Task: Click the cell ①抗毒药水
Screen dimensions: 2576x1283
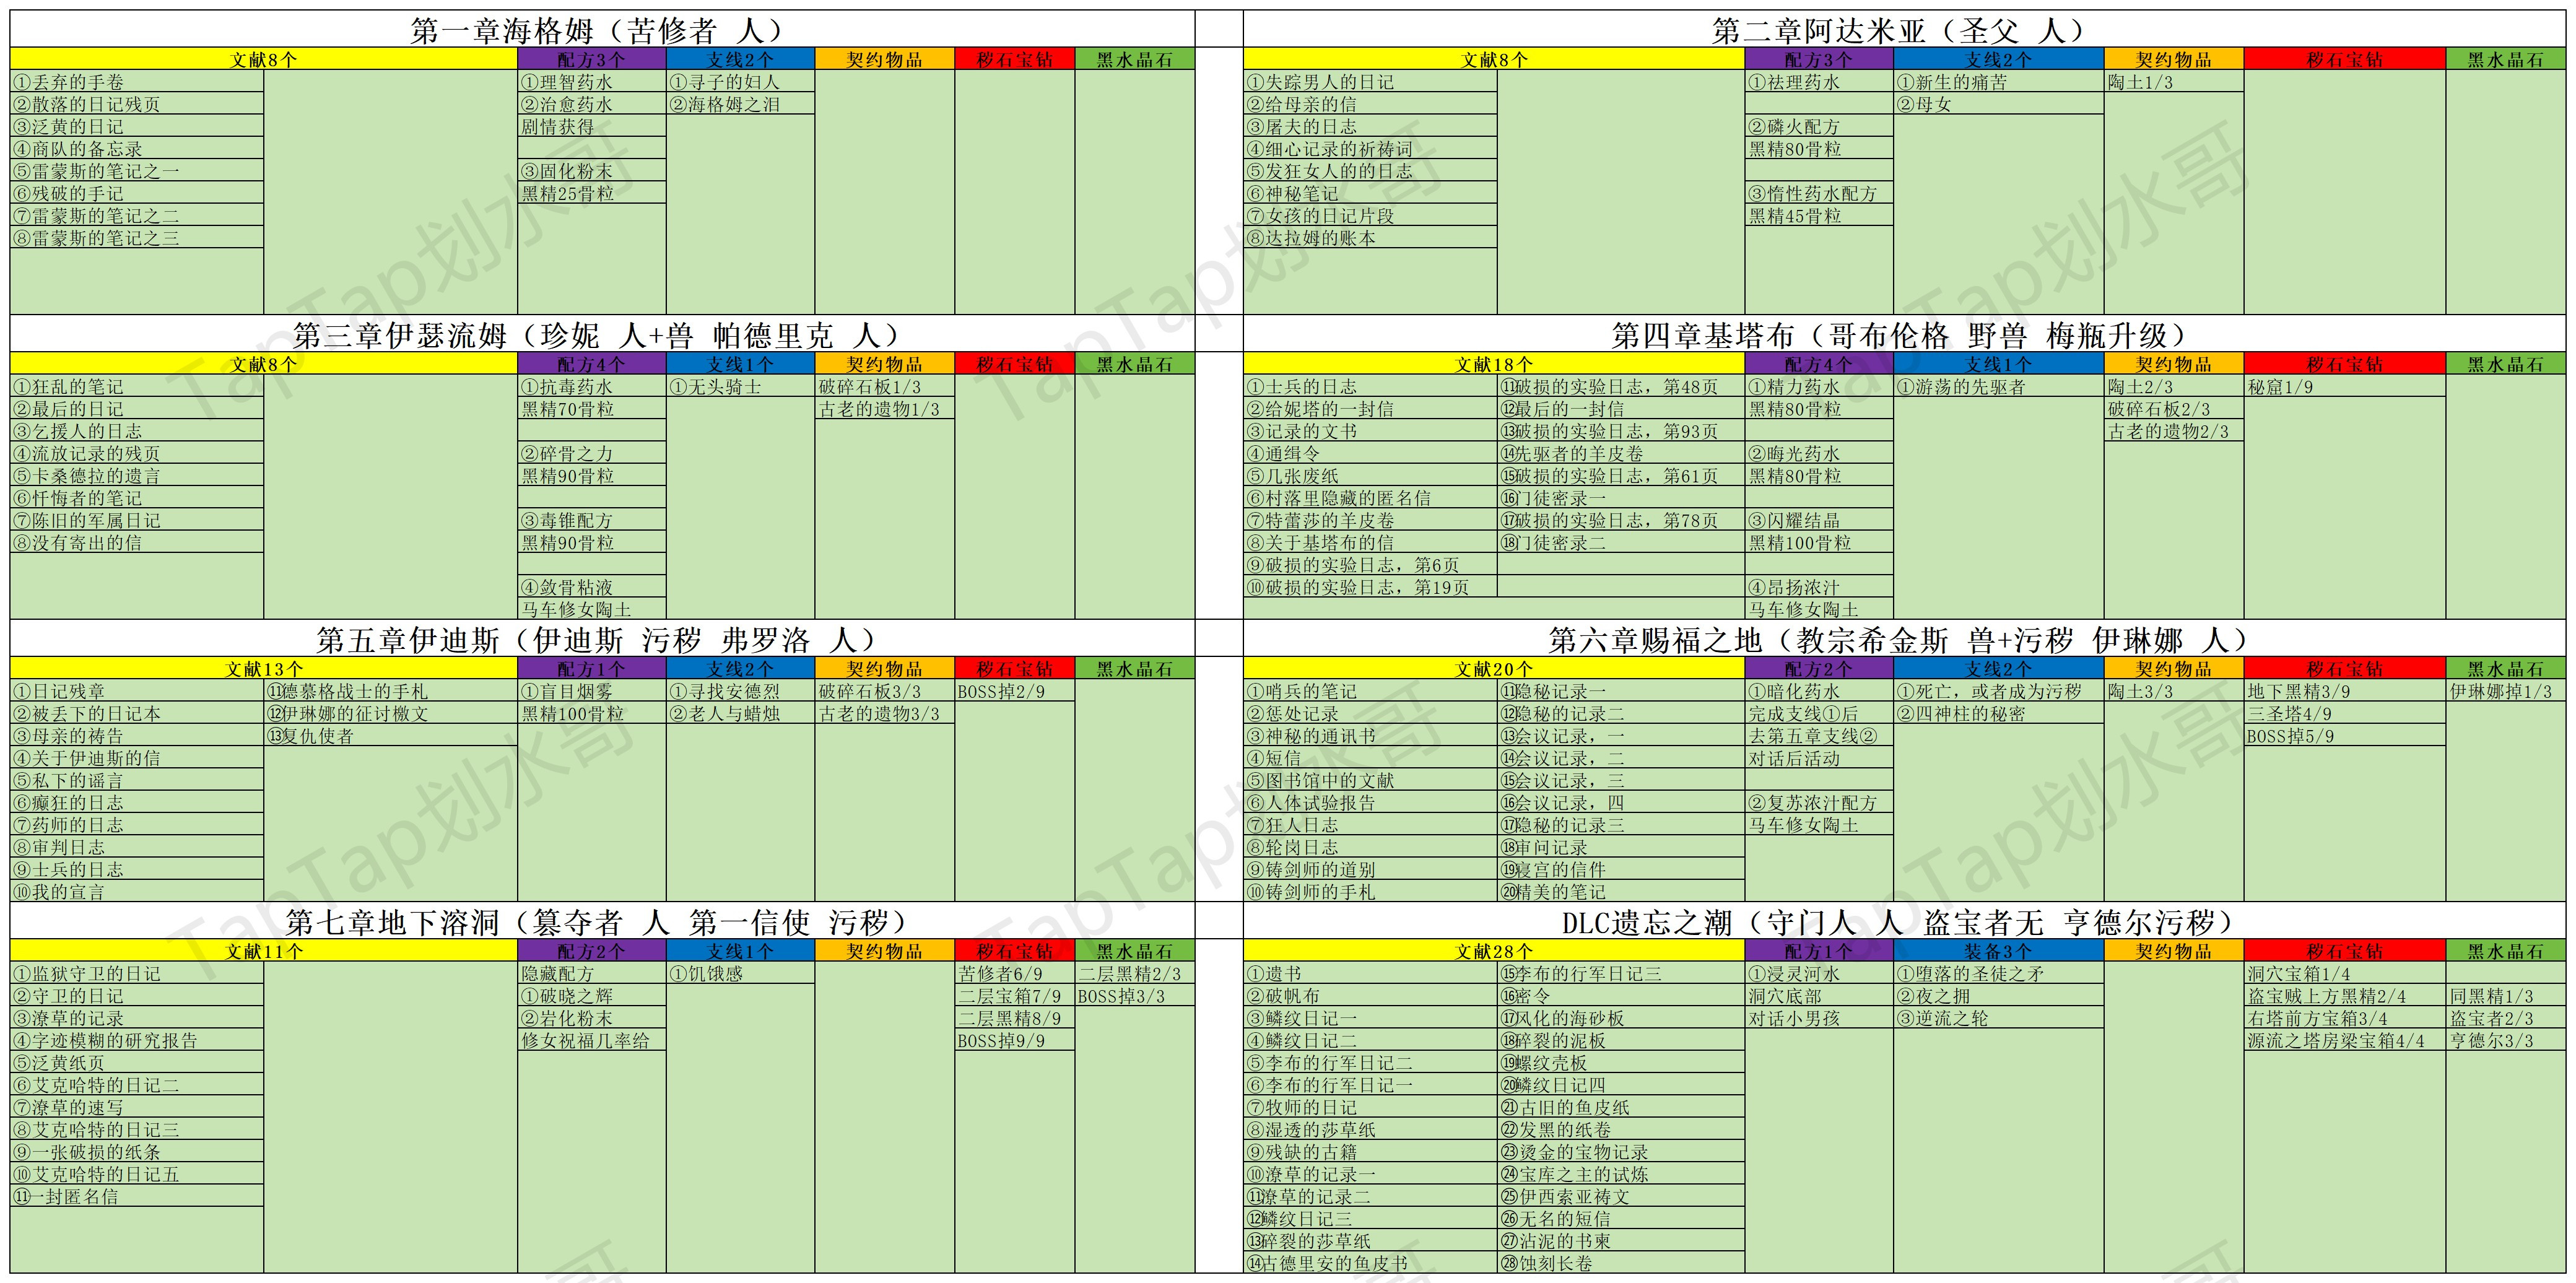Action: pyautogui.click(x=592, y=386)
